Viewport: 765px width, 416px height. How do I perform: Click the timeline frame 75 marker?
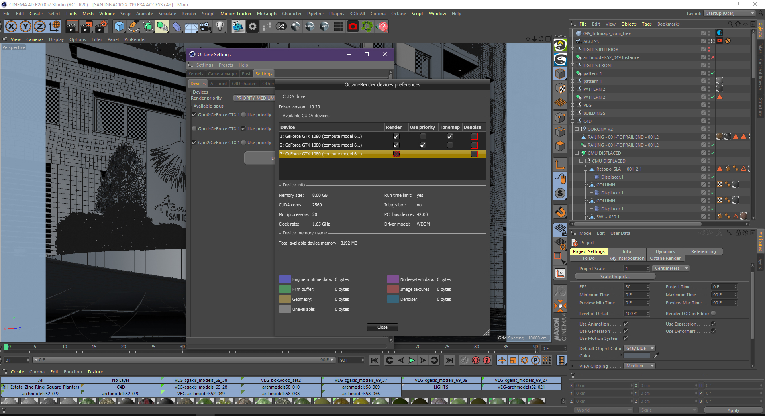point(447,347)
